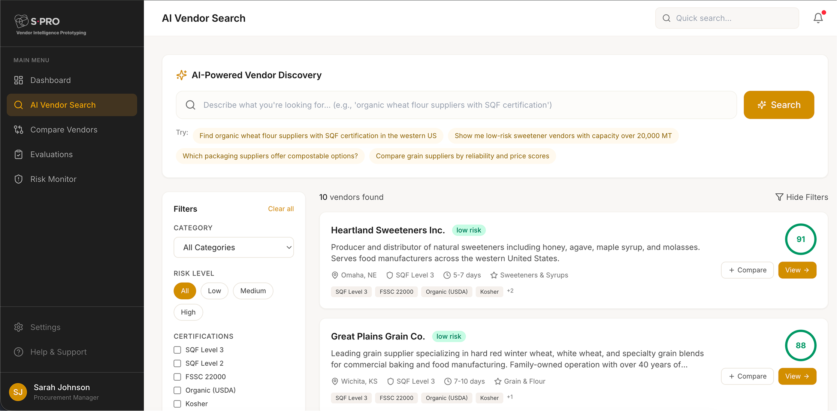837x411 pixels.
Task: Click the Help & Support question icon
Action: click(18, 351)
